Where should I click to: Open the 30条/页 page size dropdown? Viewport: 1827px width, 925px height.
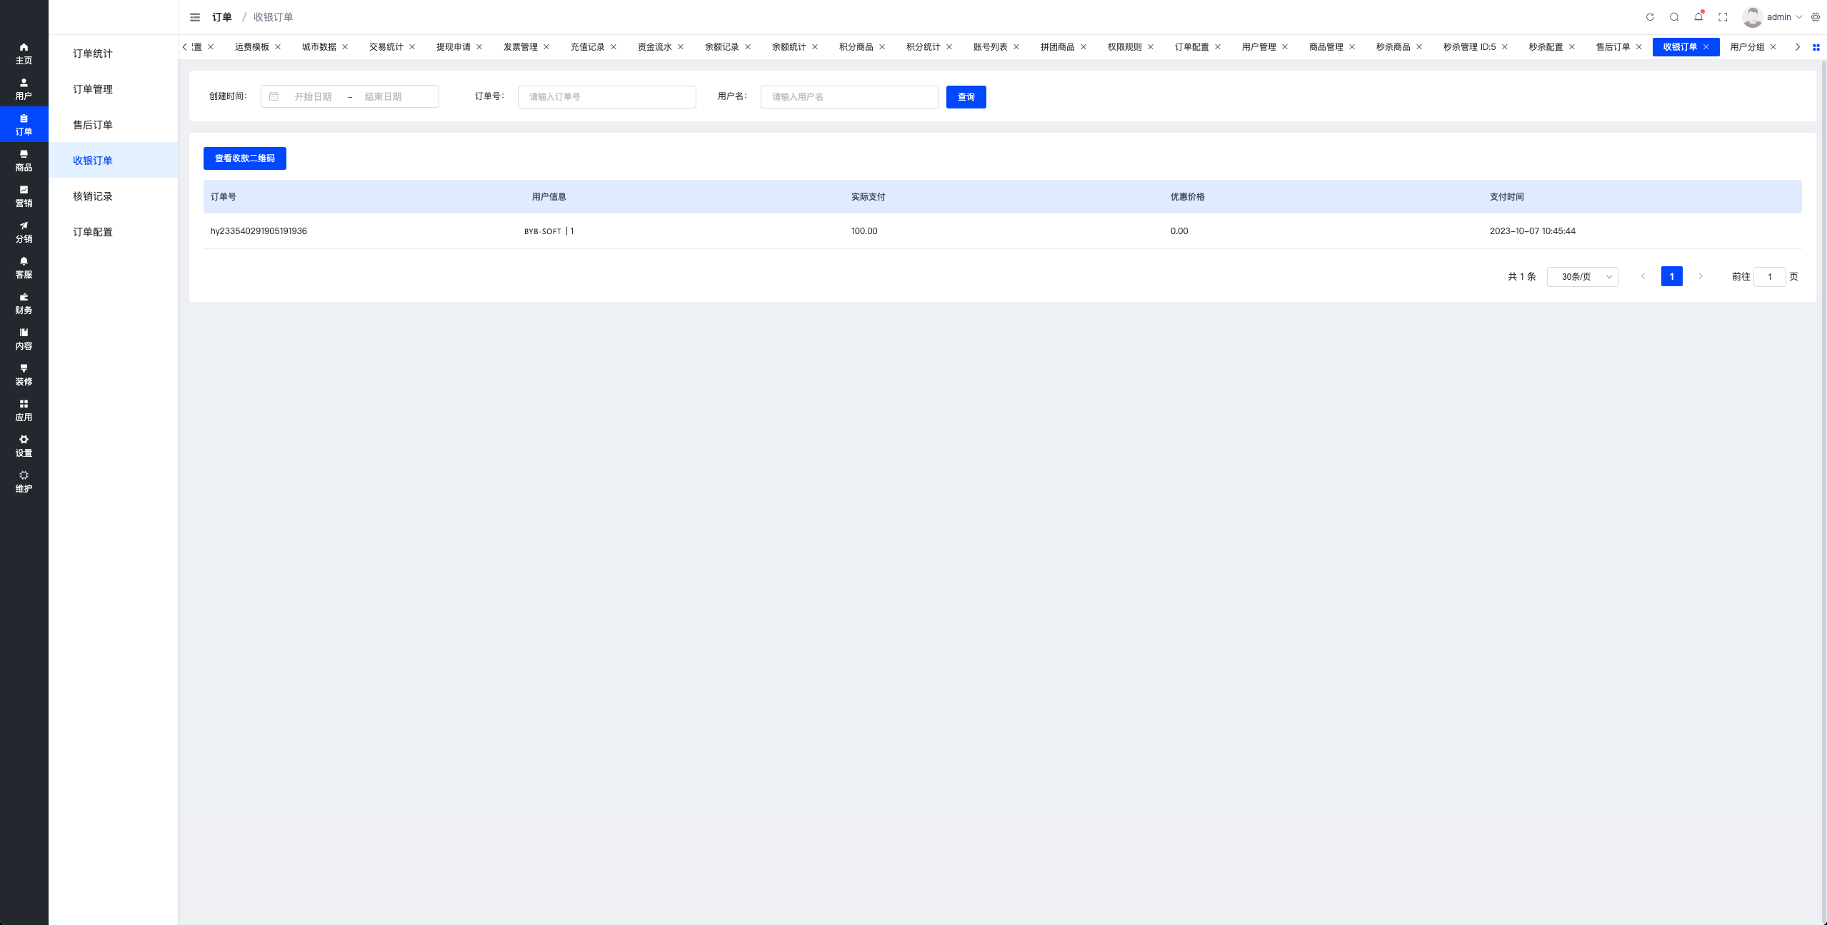1583,277
